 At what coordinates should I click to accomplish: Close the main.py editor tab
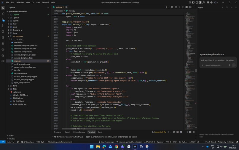[66, 7]
